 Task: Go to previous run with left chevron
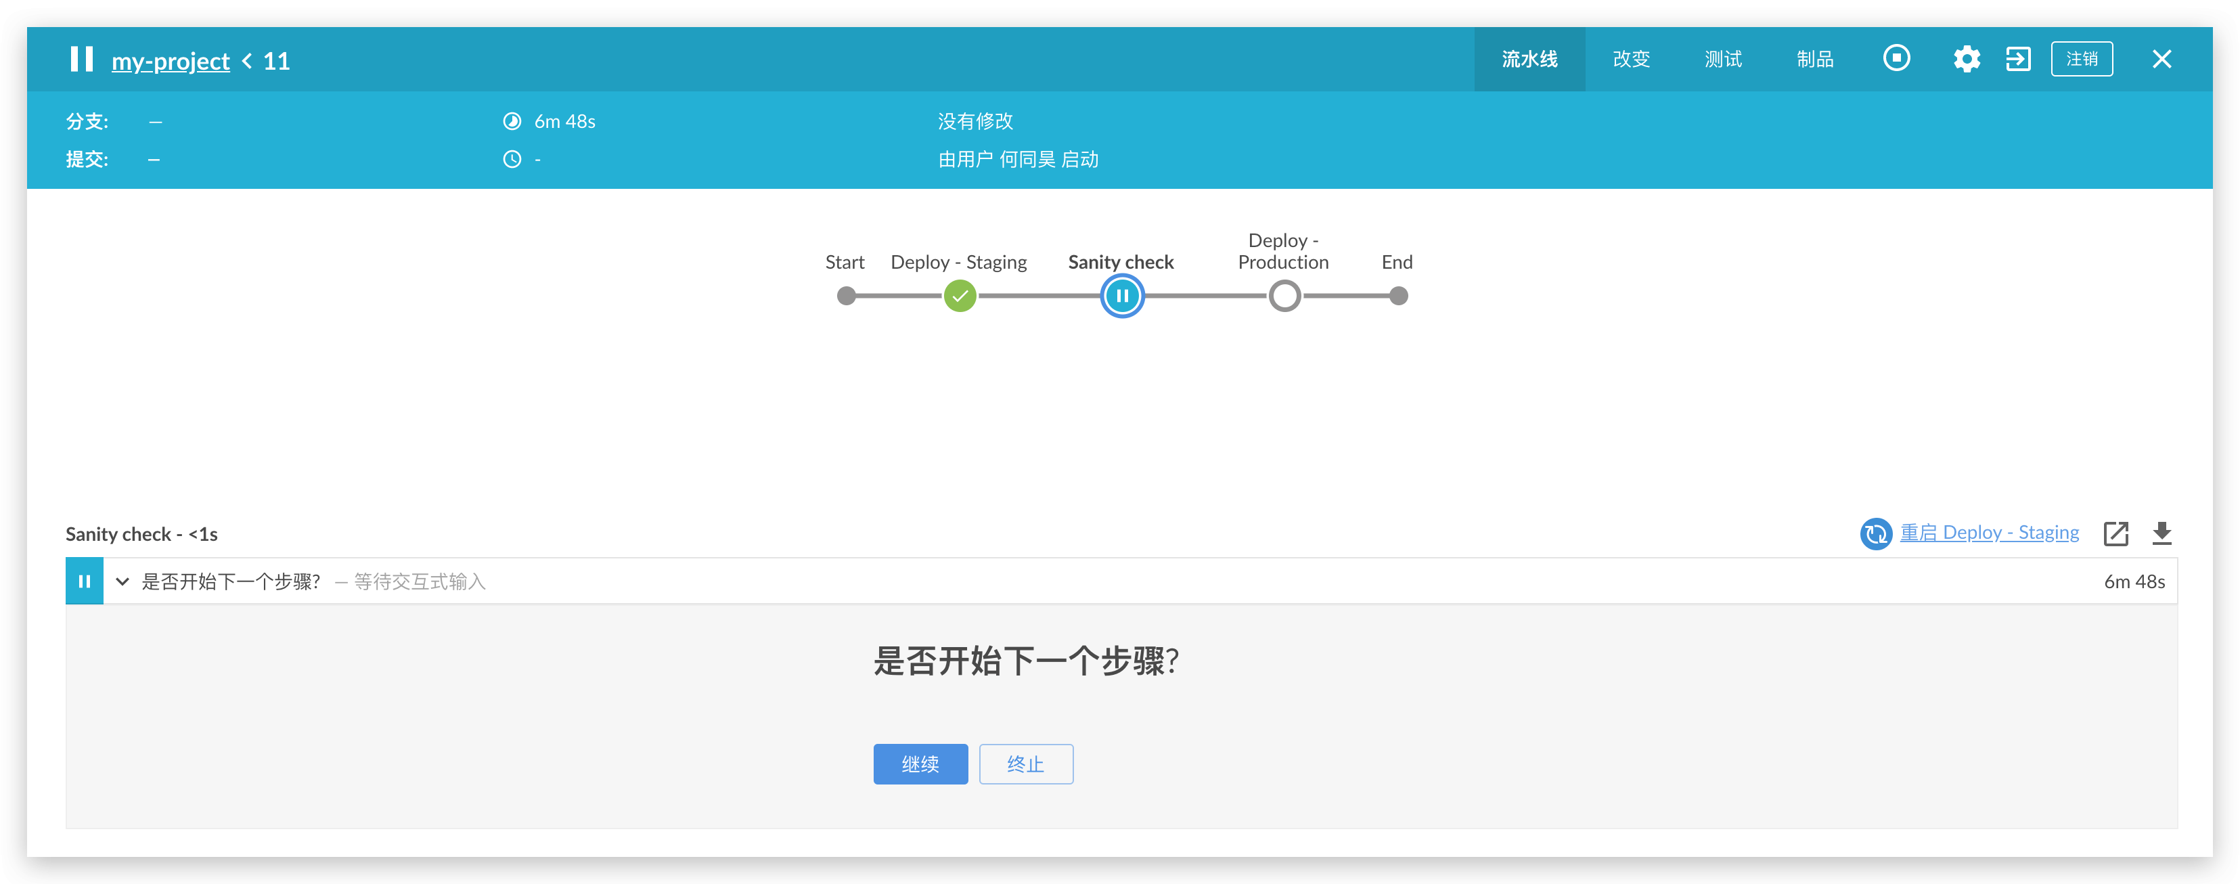click(x=247, y=61)
